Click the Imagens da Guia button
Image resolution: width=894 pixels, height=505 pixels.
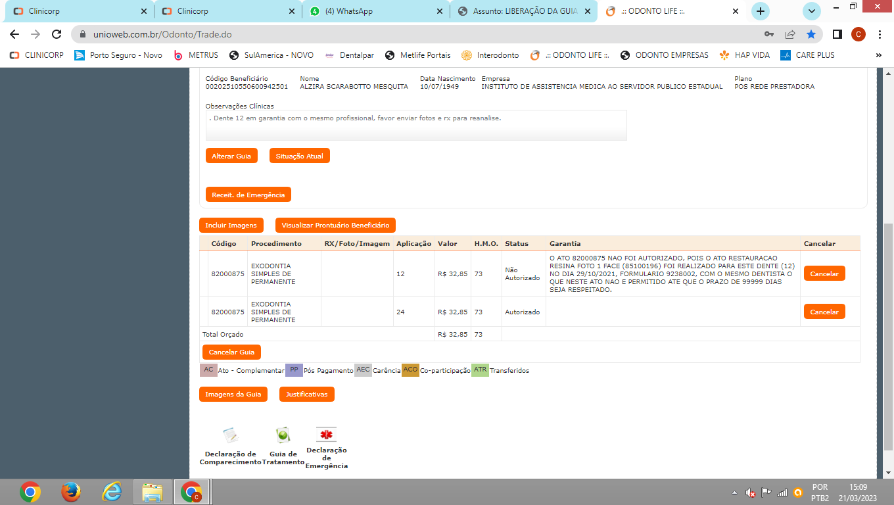(x=233, y=394)
